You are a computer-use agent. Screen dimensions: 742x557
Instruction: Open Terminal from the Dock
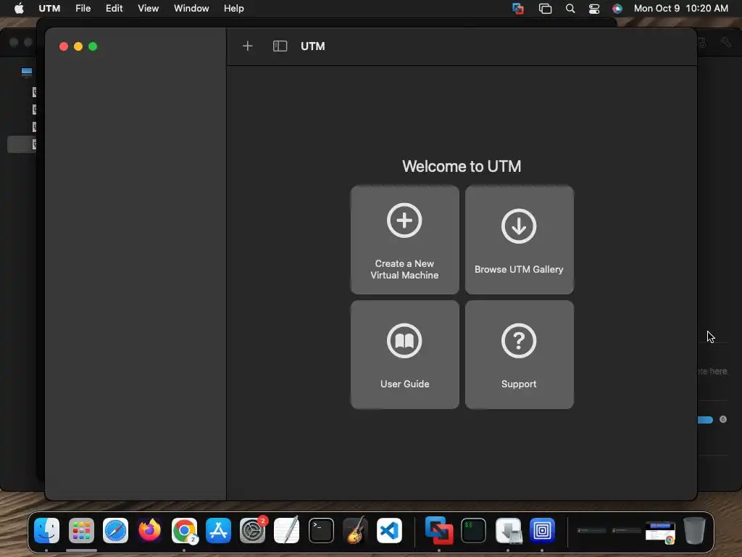[x=321, y=530]
